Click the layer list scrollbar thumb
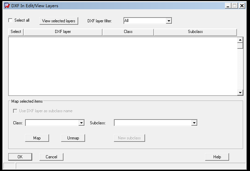This screenshot has height=171, width=250. coord(240,46)
